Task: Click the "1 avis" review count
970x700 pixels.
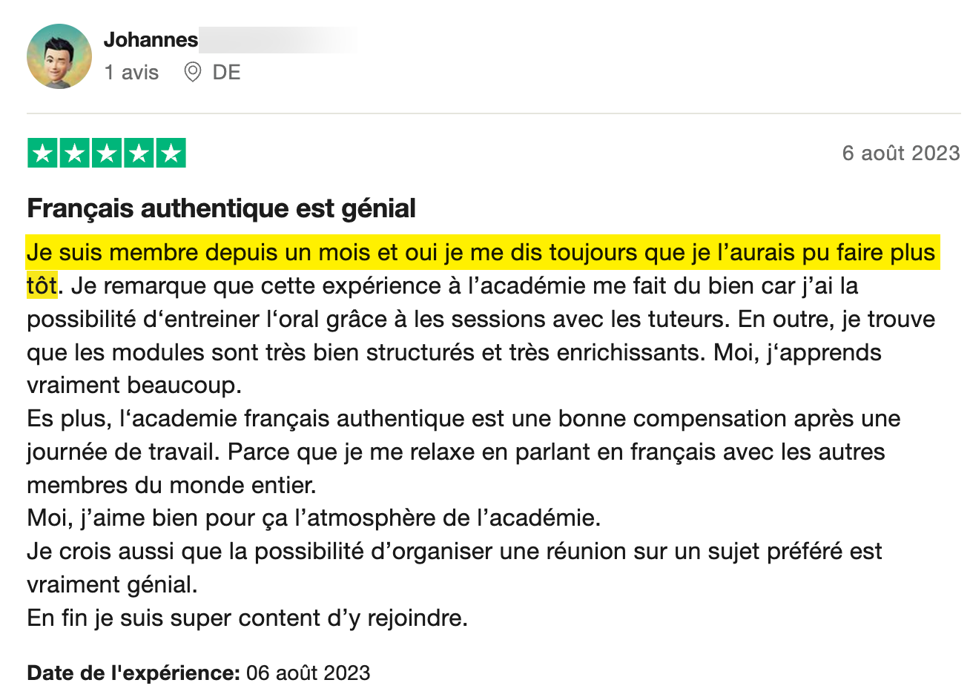Action: [131, 73]
